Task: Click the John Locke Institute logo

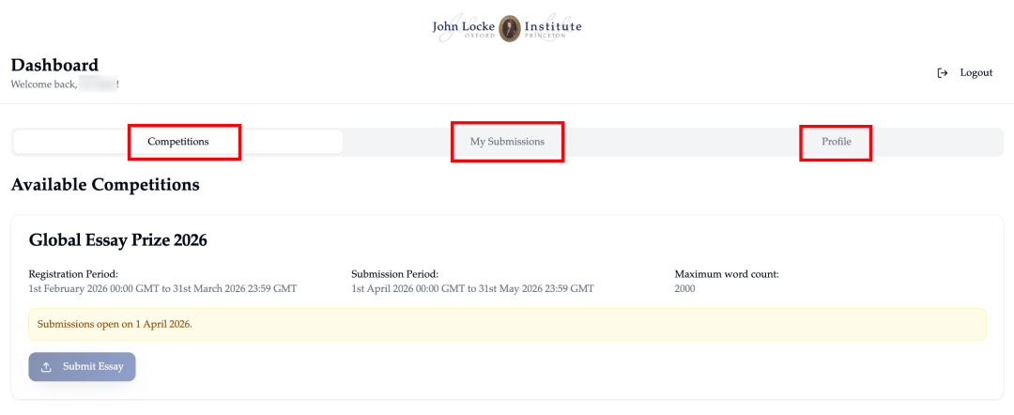Action: (507, 28)
